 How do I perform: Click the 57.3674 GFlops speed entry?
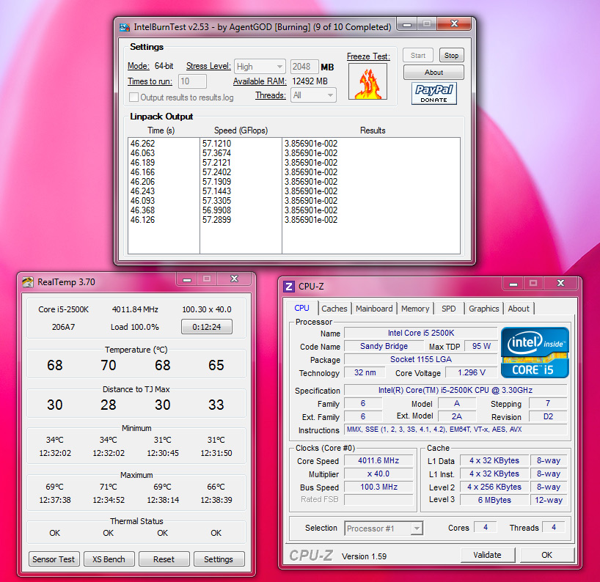pos(216,153)
